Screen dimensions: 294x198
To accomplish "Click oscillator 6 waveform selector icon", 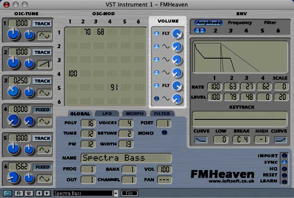I will tap(44, 179).
